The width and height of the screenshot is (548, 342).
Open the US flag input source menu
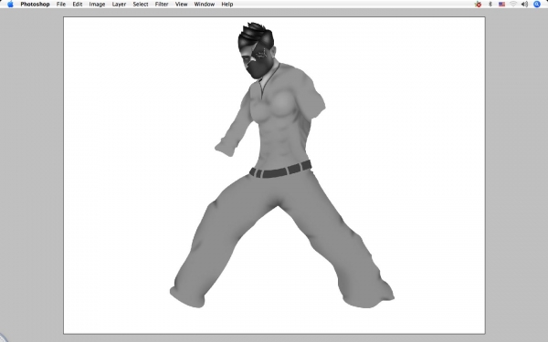click(x=501, y=5)
